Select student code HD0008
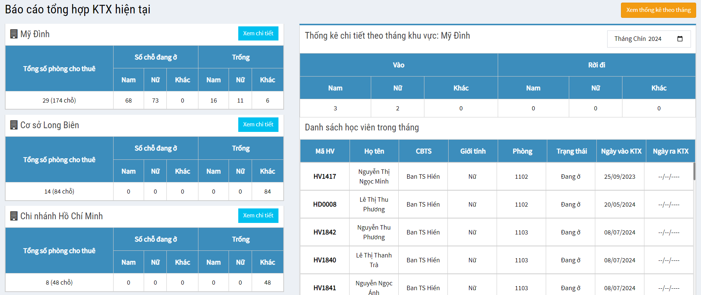This screenshot has width=701, height=295. coord(325,204)
